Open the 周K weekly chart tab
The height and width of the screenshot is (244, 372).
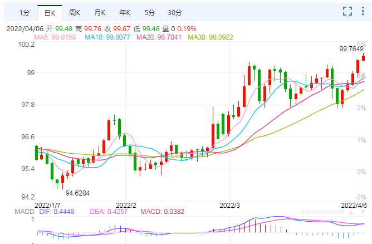tap(75, 13)
